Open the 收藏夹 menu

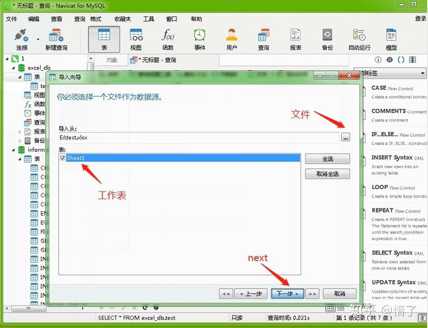point(122,19)
